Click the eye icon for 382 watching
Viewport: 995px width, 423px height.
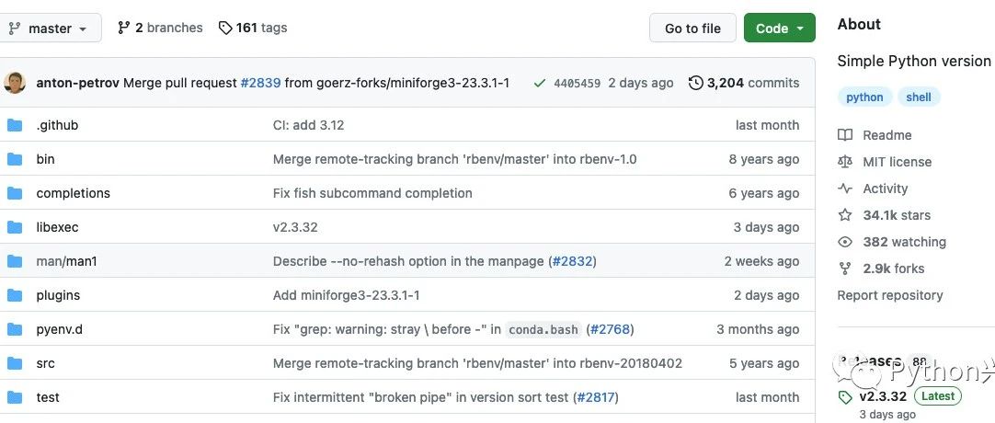click(x=845, y=242)
